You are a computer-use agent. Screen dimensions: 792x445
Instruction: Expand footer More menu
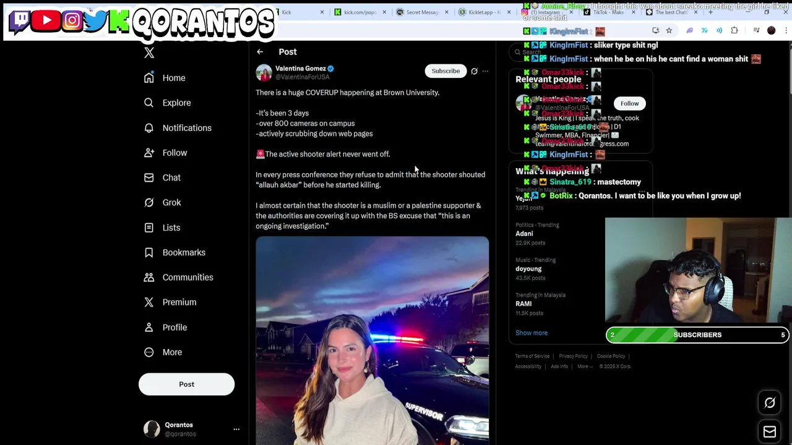(585, 367)
